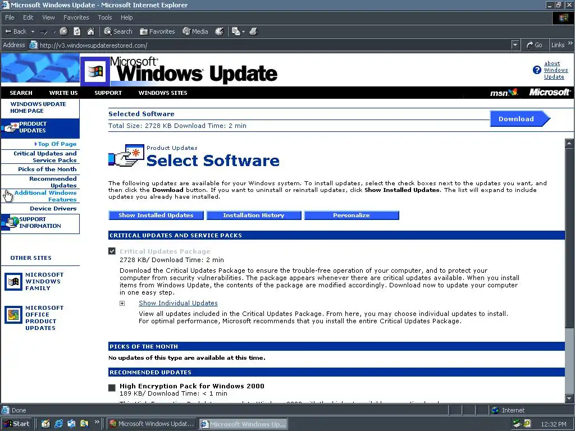Open the address bar dropdown arrow
575x431 pixels.
(x=515, y=45)
